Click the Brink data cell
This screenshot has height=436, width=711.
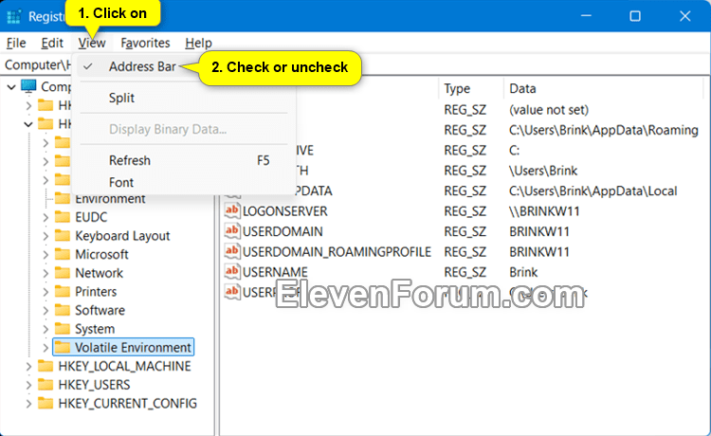tap(523, 272)
